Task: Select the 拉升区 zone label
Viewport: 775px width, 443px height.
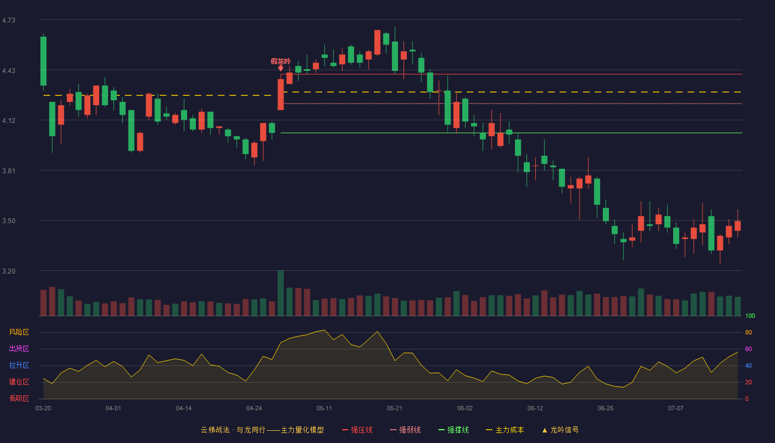Action: coord(19,365)
